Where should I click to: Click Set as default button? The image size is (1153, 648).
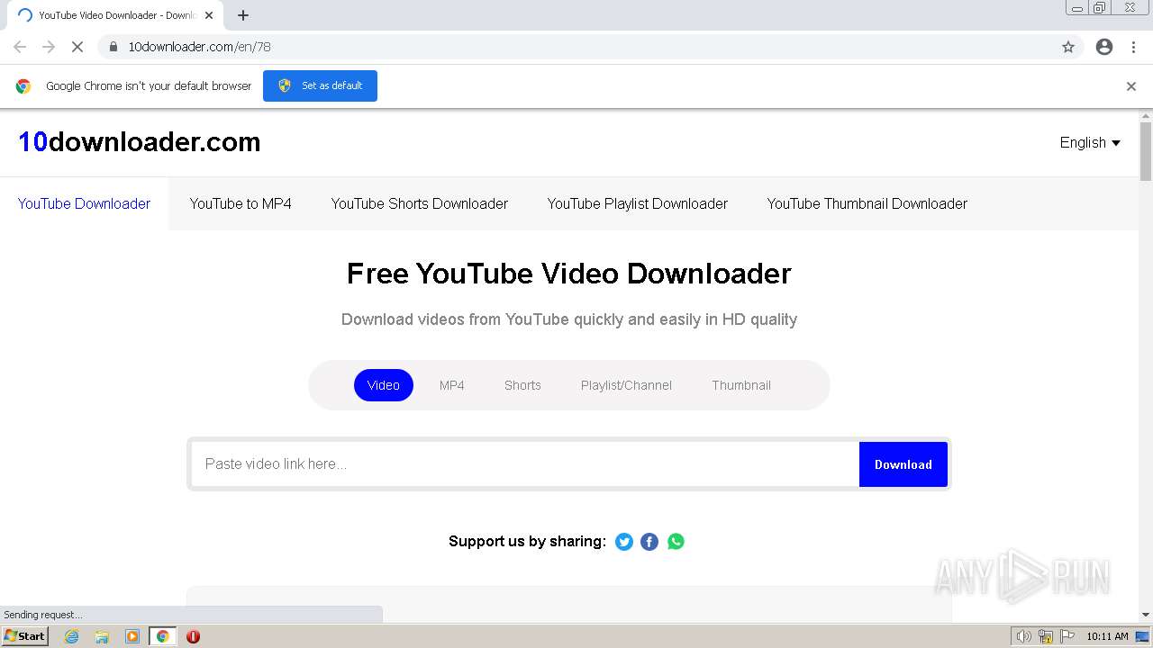point(320,85)
